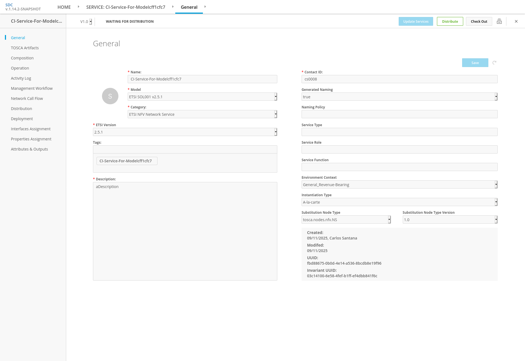Click the General breadcrumb tab

[189, 7]
